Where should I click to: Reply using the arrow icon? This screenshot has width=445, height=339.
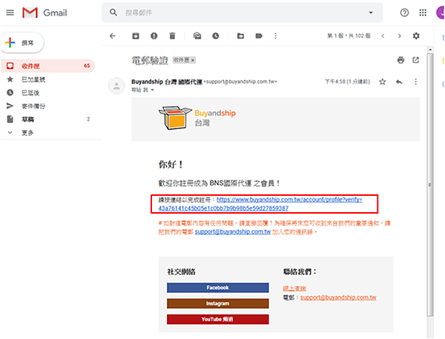399,82
